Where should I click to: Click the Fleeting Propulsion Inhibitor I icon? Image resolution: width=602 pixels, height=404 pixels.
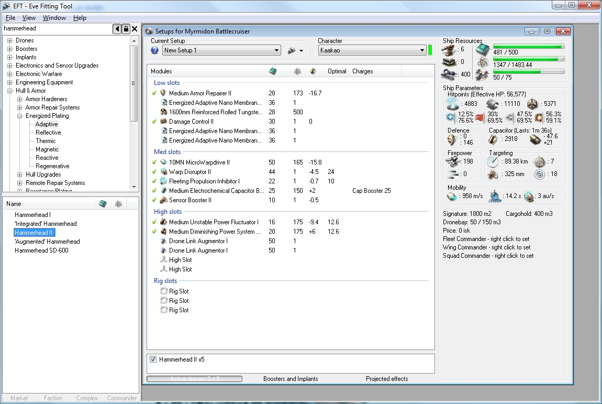(163, 181)
